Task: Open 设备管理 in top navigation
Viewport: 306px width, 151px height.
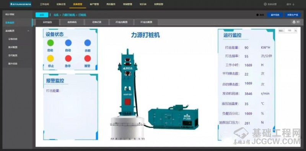Action: coord(78,4)
